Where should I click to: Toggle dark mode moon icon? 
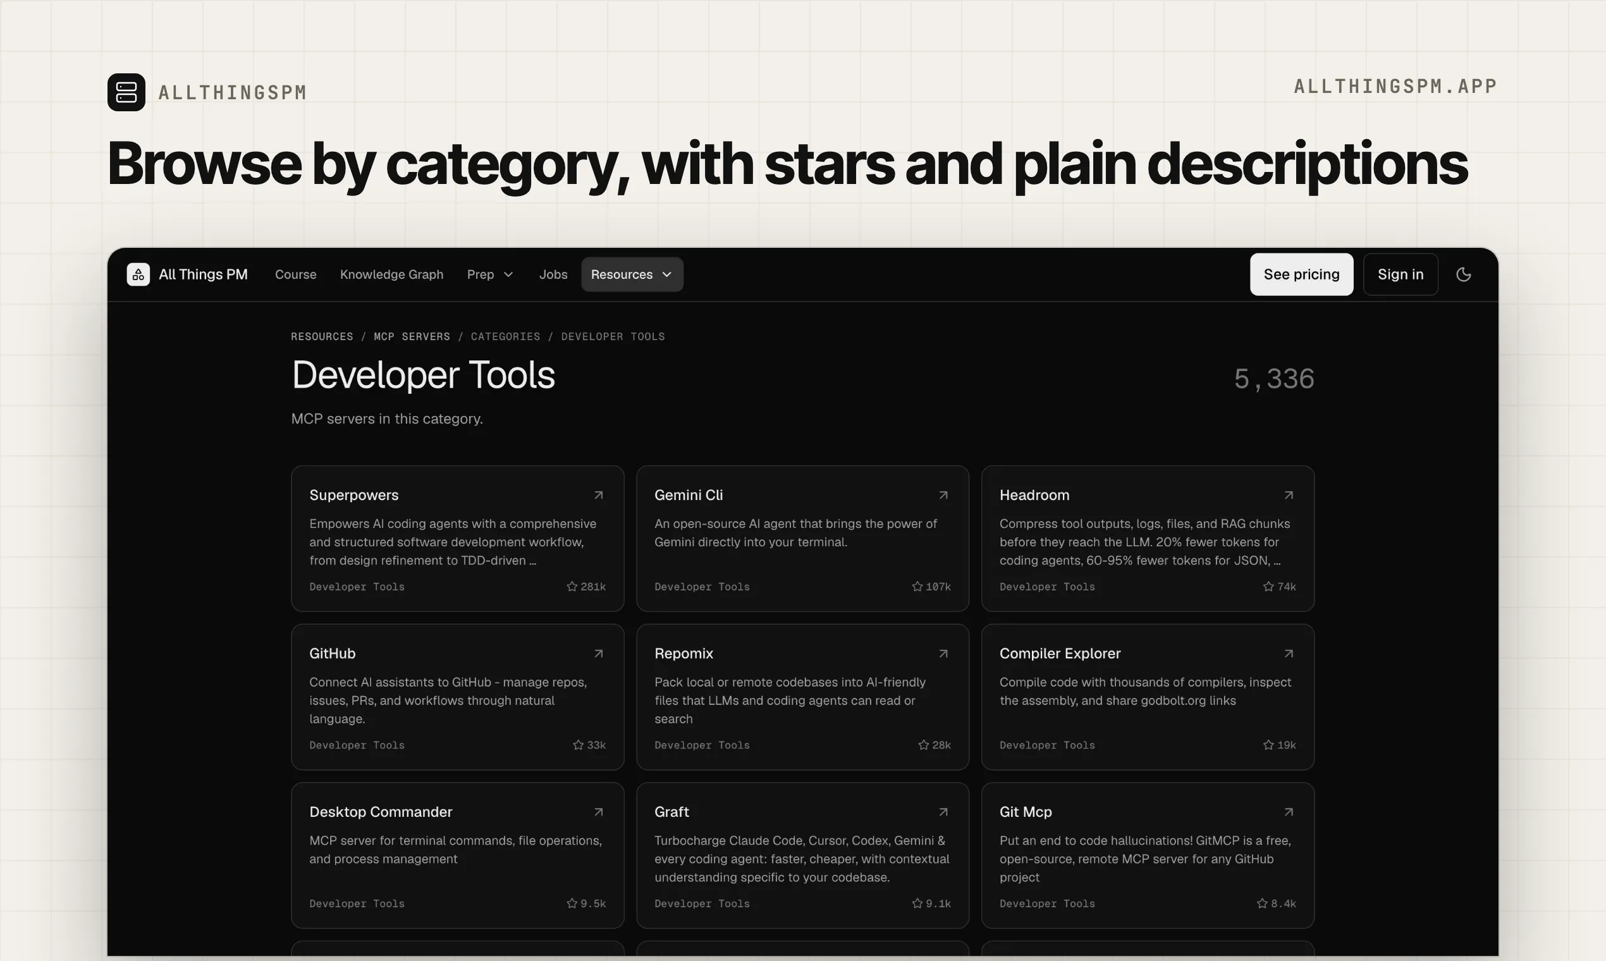pos(1464,274)
